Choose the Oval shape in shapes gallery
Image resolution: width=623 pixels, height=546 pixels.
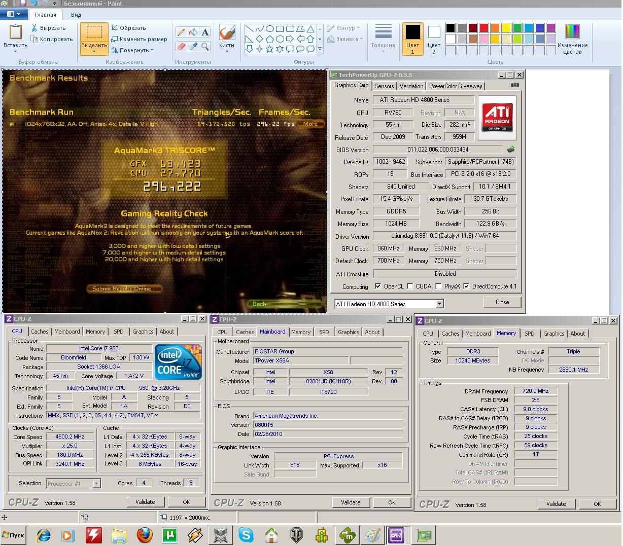click(x=270, y=29)
